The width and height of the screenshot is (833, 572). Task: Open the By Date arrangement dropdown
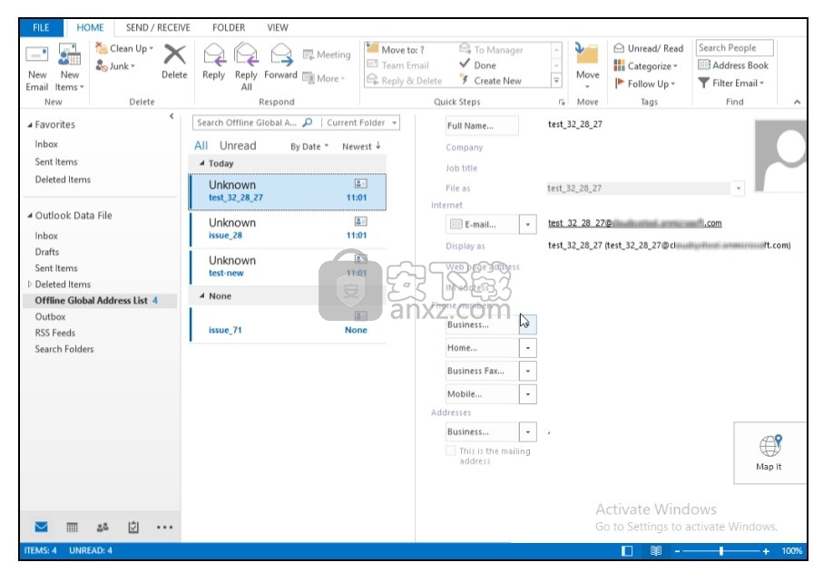(309, 147)
